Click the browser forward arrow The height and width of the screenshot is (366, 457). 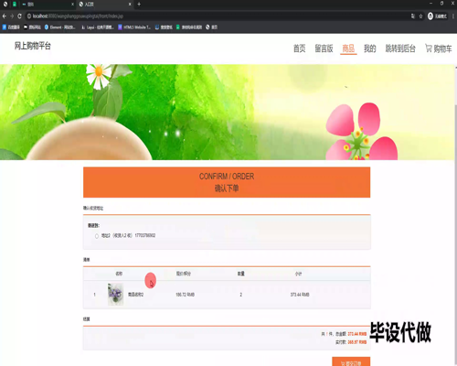pos(12,16)
